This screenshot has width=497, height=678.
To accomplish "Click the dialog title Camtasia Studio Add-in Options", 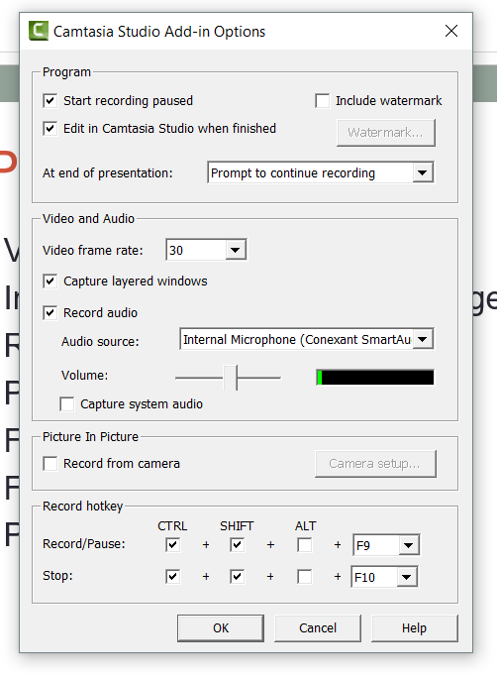I will (159, 32).
